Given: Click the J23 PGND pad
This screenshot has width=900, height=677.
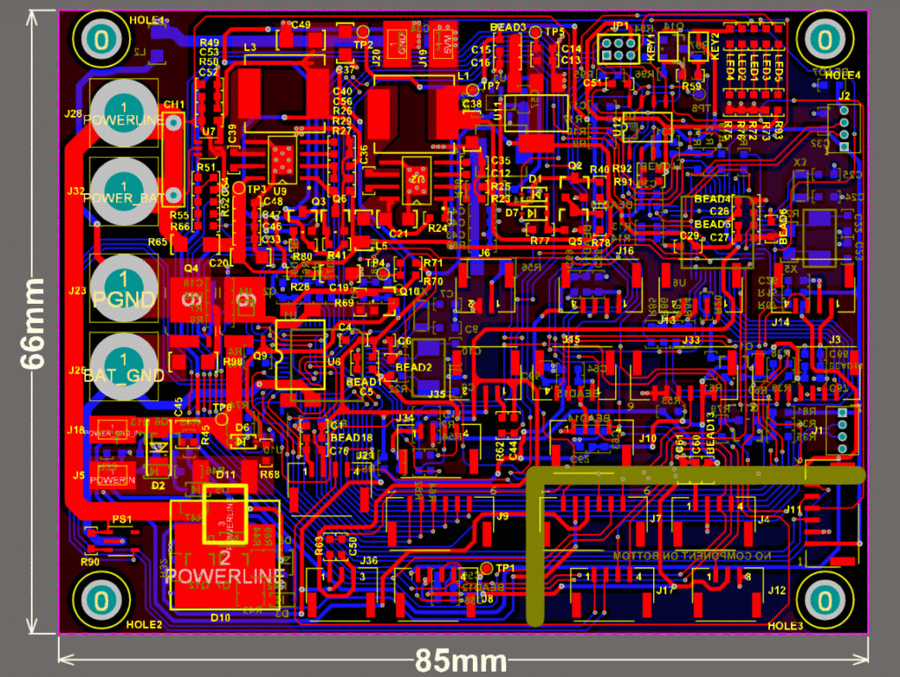Looking at the screenshot, I should tap(124, 288).
